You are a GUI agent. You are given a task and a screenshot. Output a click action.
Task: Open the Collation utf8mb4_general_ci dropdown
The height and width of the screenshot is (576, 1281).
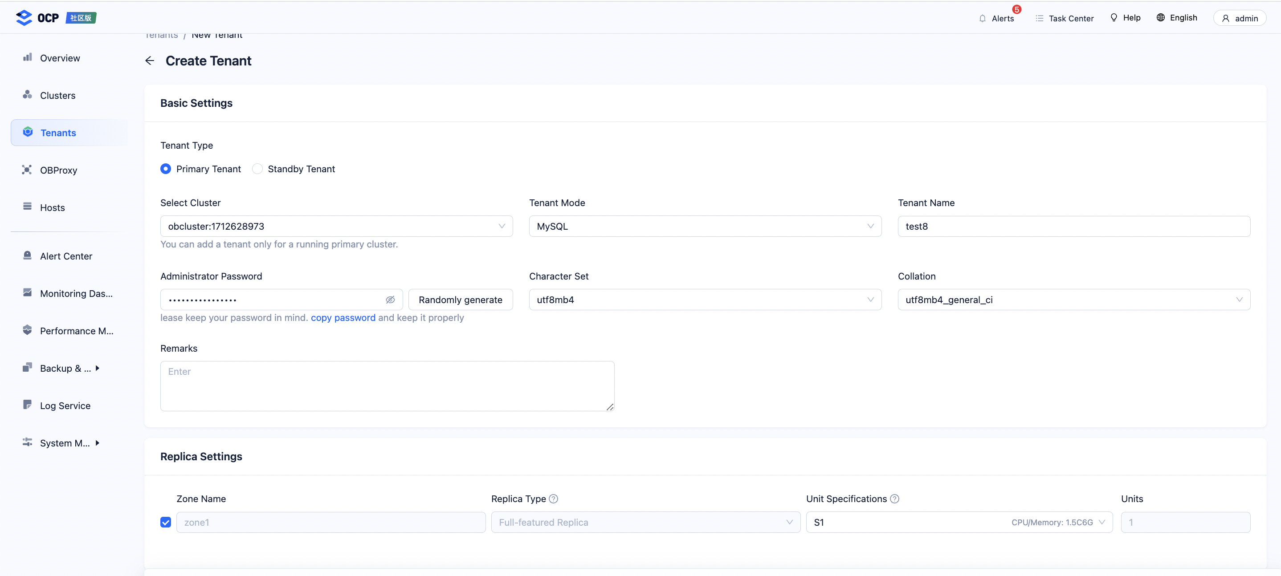point(1074,300)
